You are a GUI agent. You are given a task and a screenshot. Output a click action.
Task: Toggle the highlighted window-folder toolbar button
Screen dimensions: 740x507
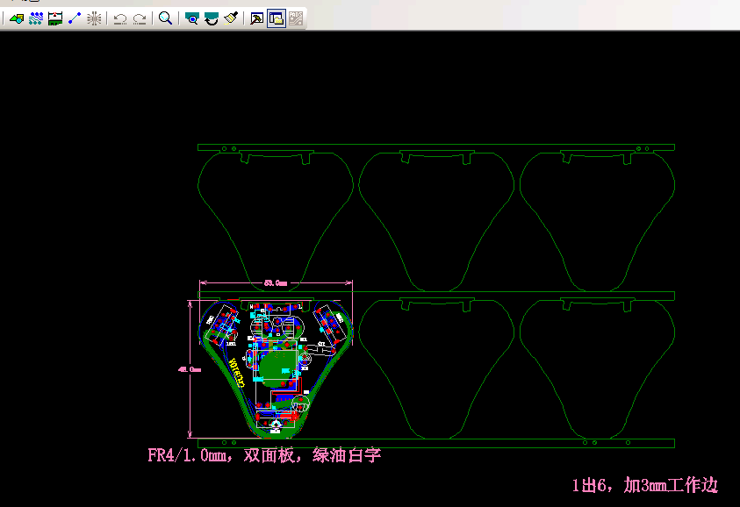pyautogui.click(x=276, y=18)
